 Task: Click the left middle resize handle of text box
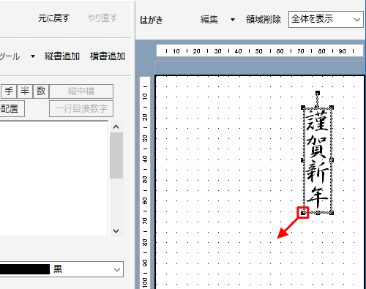pos(303,160)
